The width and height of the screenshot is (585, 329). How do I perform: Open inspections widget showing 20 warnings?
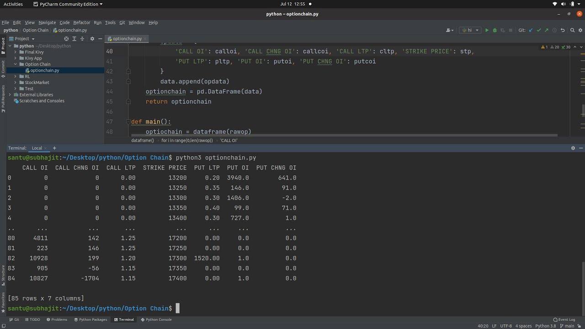555,47
